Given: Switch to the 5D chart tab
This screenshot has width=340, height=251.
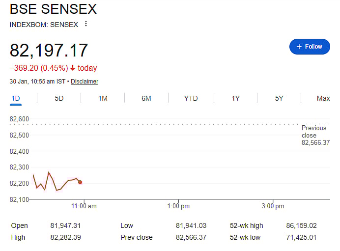Looking at the screenshot, I should pos(59,98).
